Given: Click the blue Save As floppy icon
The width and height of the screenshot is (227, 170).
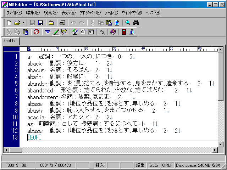Looking at the screenshot, I should click(40, 23).
